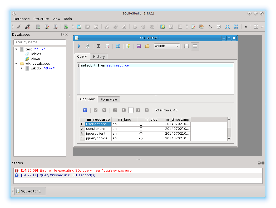The width and height of the screenshot is (276, 208).
Task: Go to next page of results
Action: tap(138, 110)
